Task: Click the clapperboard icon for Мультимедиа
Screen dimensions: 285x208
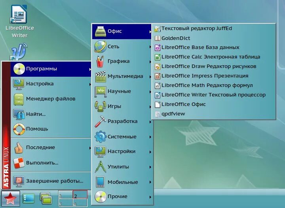Action: pos(100,77)
